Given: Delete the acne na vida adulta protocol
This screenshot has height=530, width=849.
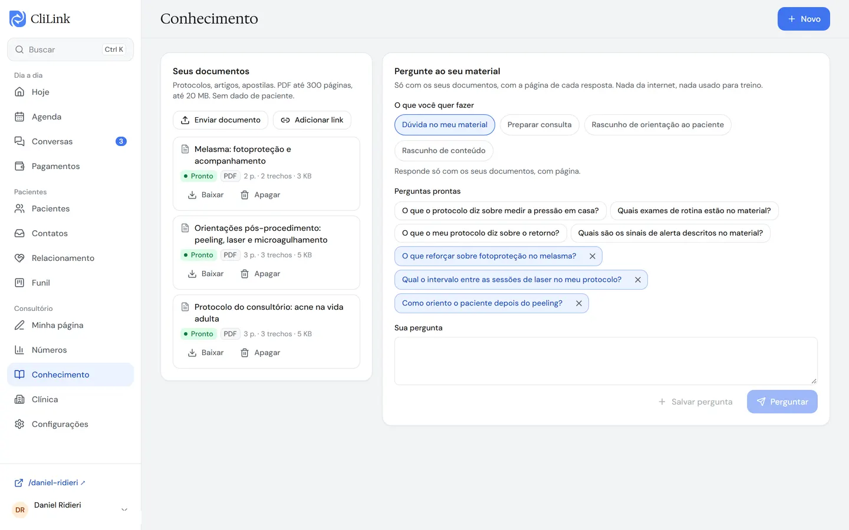Looking at the screenshot, I should point(260,353).
